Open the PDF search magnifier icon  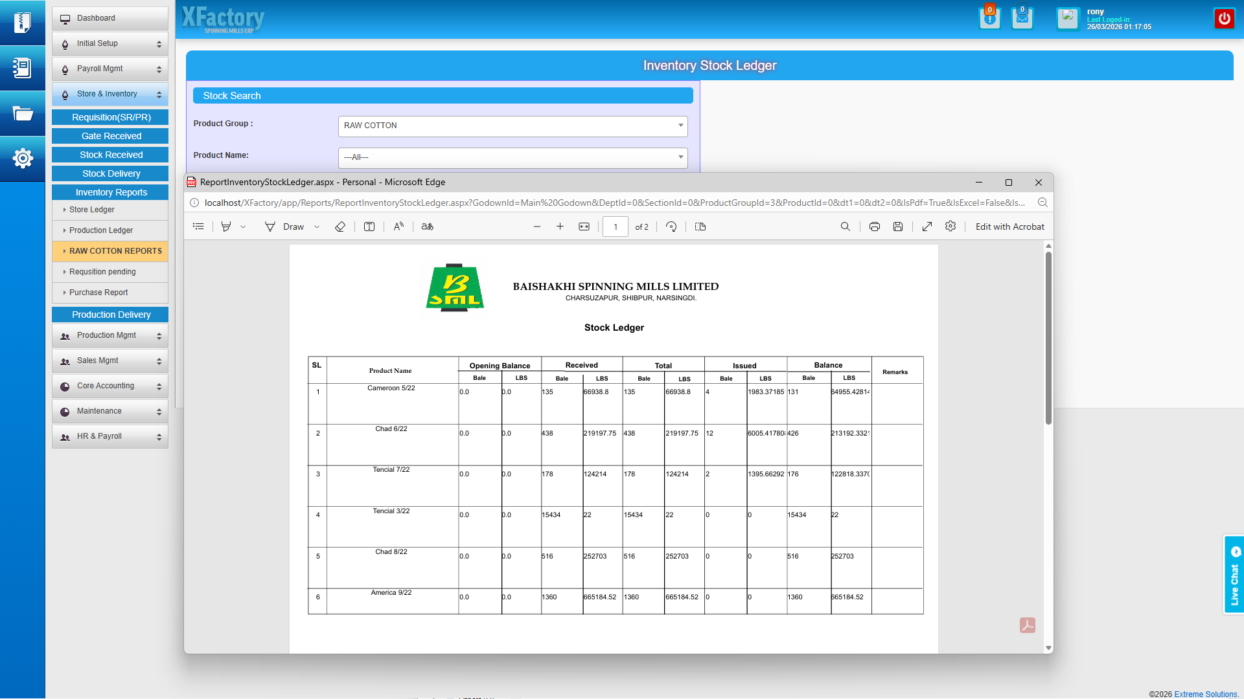click(846, 227)
